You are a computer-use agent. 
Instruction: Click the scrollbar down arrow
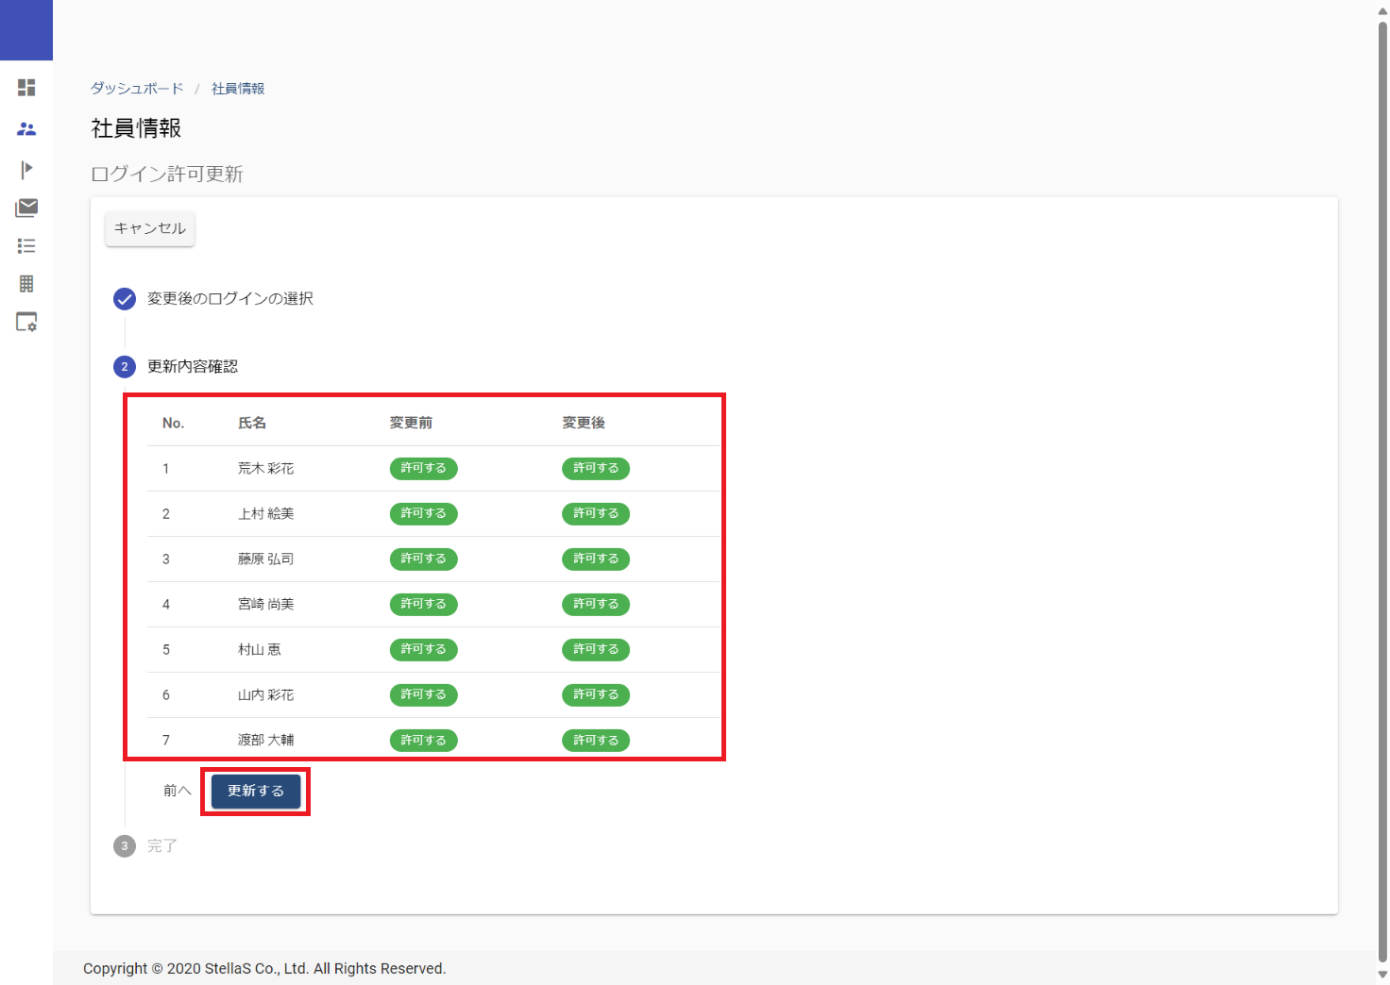click(1382, 975)
